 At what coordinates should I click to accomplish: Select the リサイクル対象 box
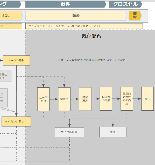(x=69, y=132)
